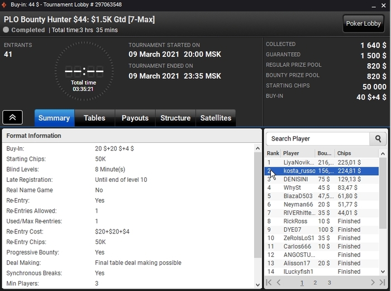The width and height of the screenshot is (391, 291).
Task: Click the magnifier search icon
Action: pyautogui.click(x=378, y=139)
